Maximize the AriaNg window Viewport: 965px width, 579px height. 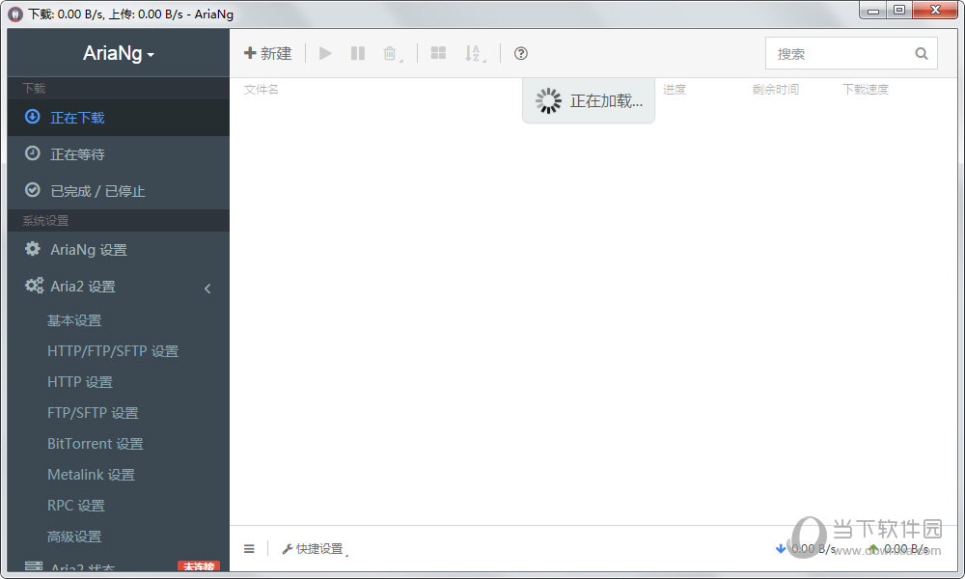click(899, 10)
